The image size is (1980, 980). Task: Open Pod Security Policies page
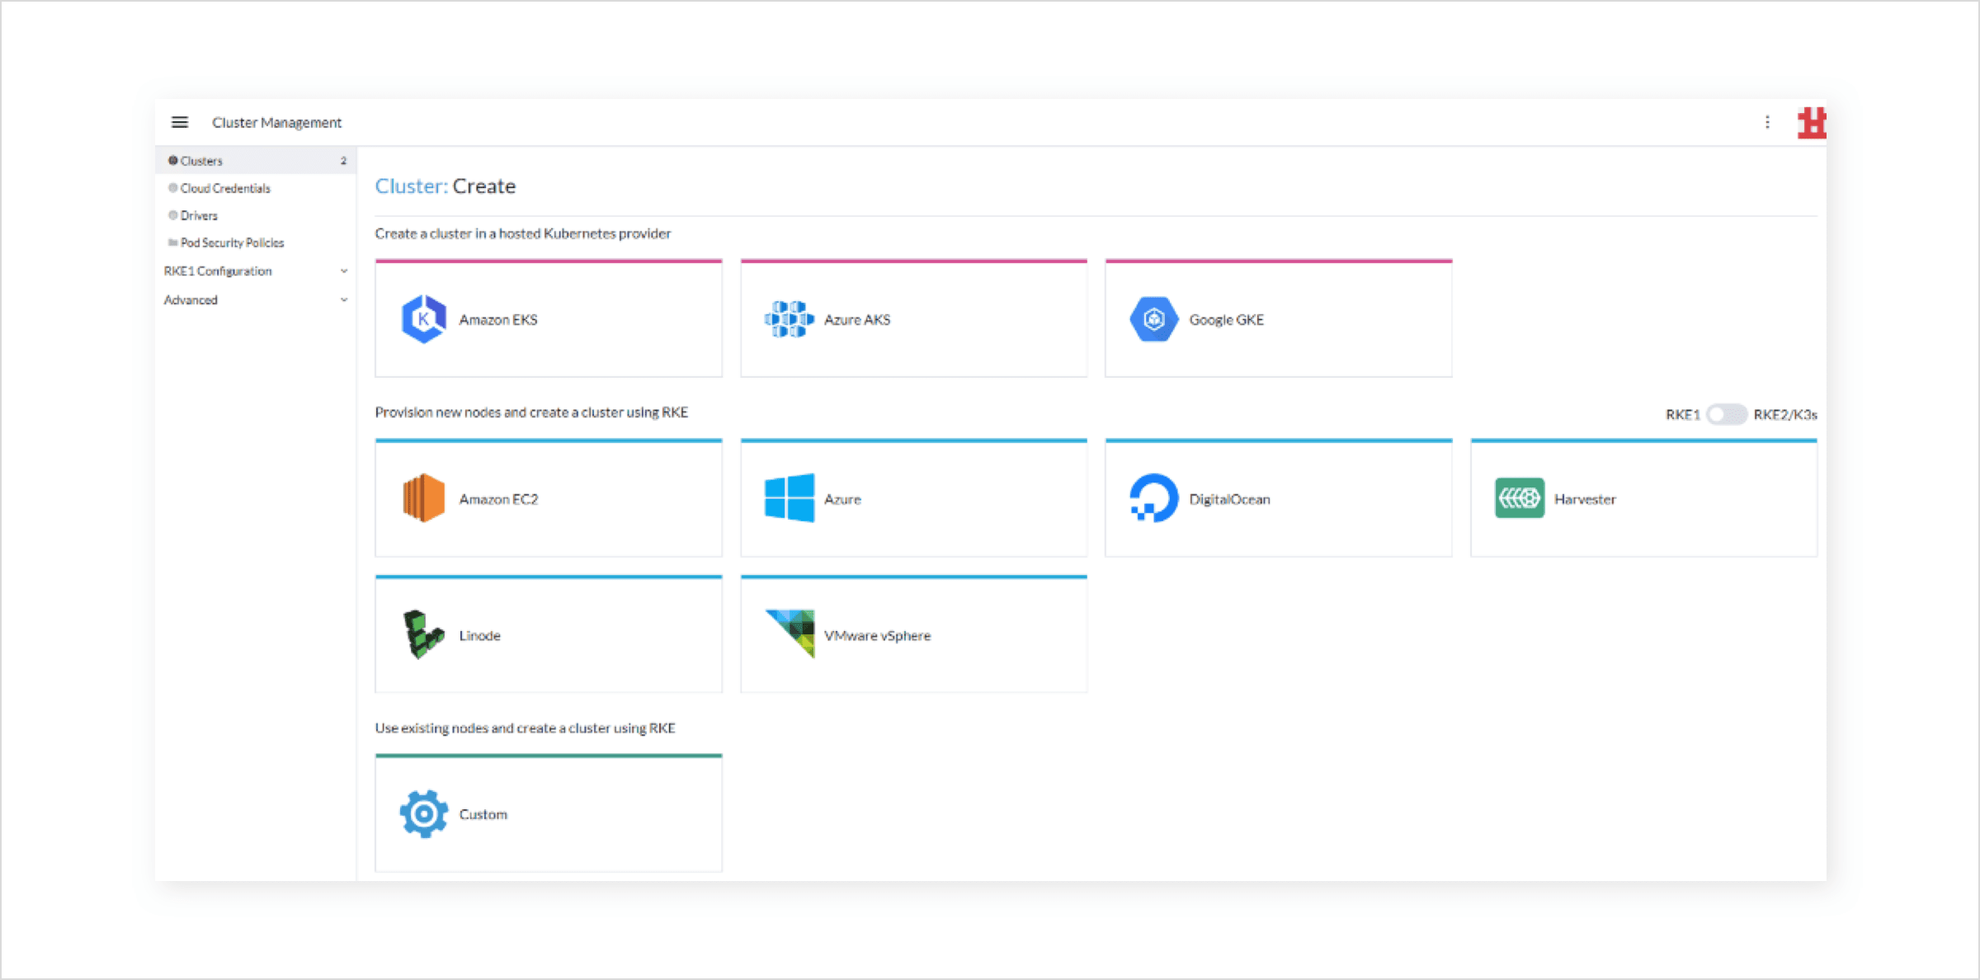tap(232, 243)
